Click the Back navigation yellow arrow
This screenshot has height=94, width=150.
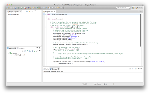pos(58,8)
